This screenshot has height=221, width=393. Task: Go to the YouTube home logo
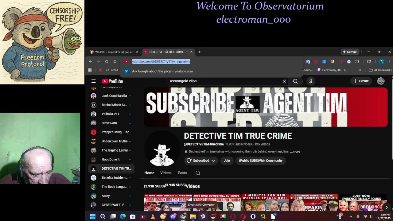pyautogui.click(x=112, y=81)
